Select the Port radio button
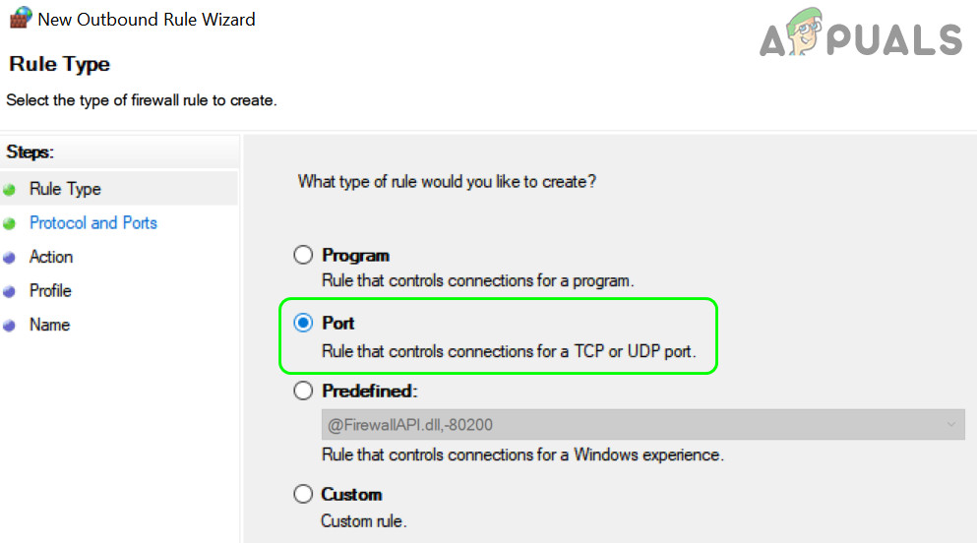 (304, 323)
